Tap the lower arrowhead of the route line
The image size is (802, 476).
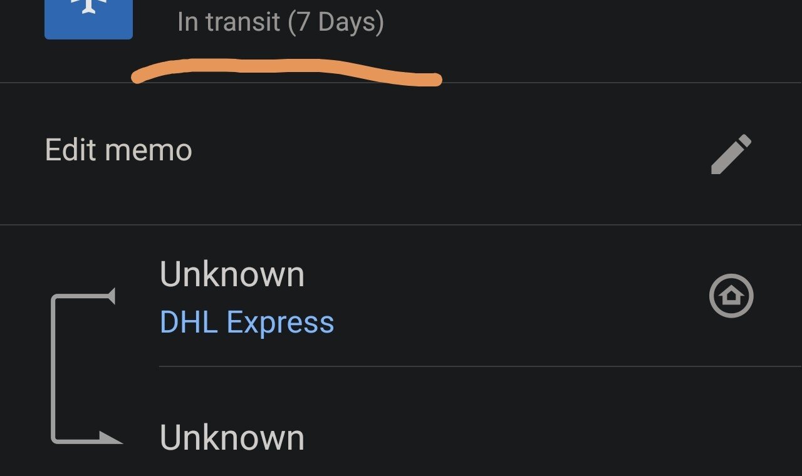[111, 438]
